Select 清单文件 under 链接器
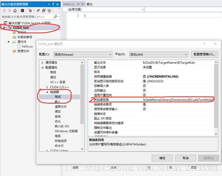Viewport: 222px width, 176px height. (x=61, y=107)
